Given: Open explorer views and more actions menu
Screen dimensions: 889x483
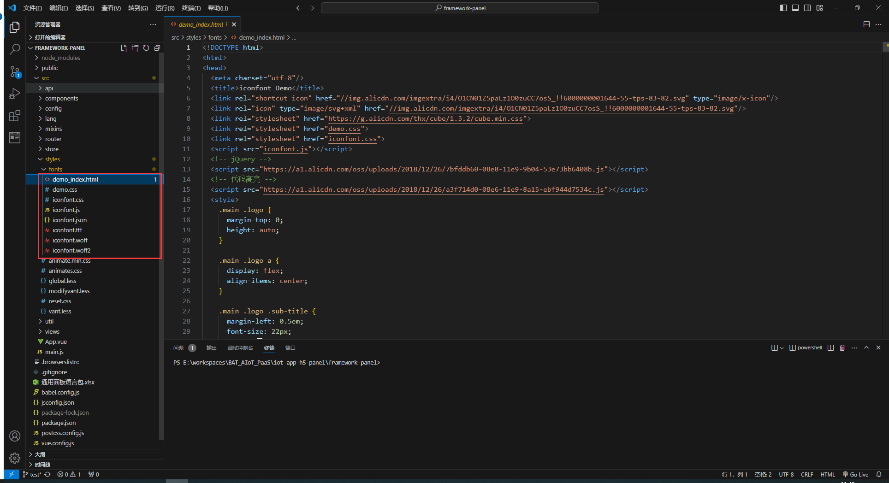Looking at the screenshot, I should (153, 24).
